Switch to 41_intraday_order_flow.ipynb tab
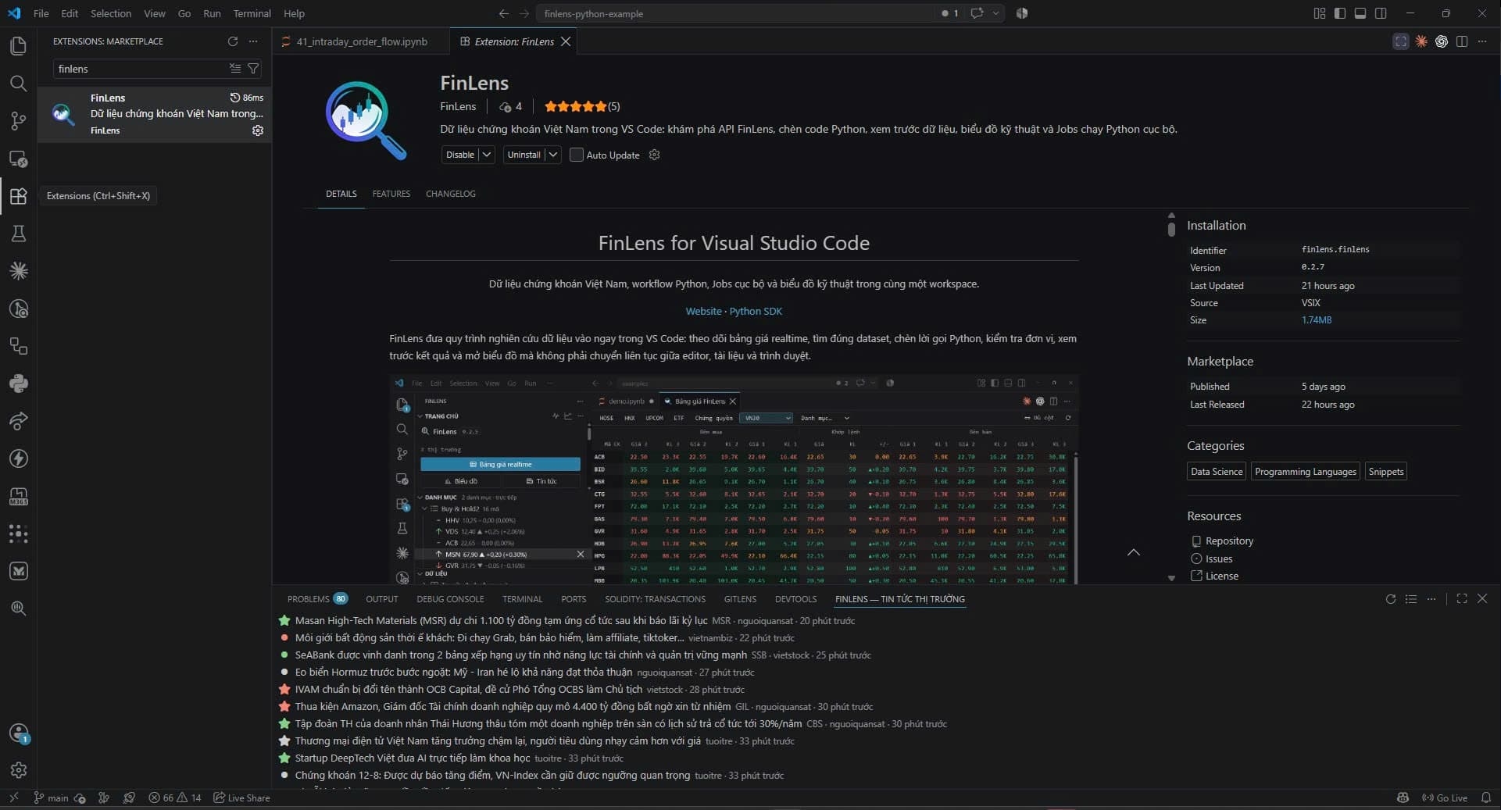The width and height of the screenshot is (1501, 810). point(361,41)
